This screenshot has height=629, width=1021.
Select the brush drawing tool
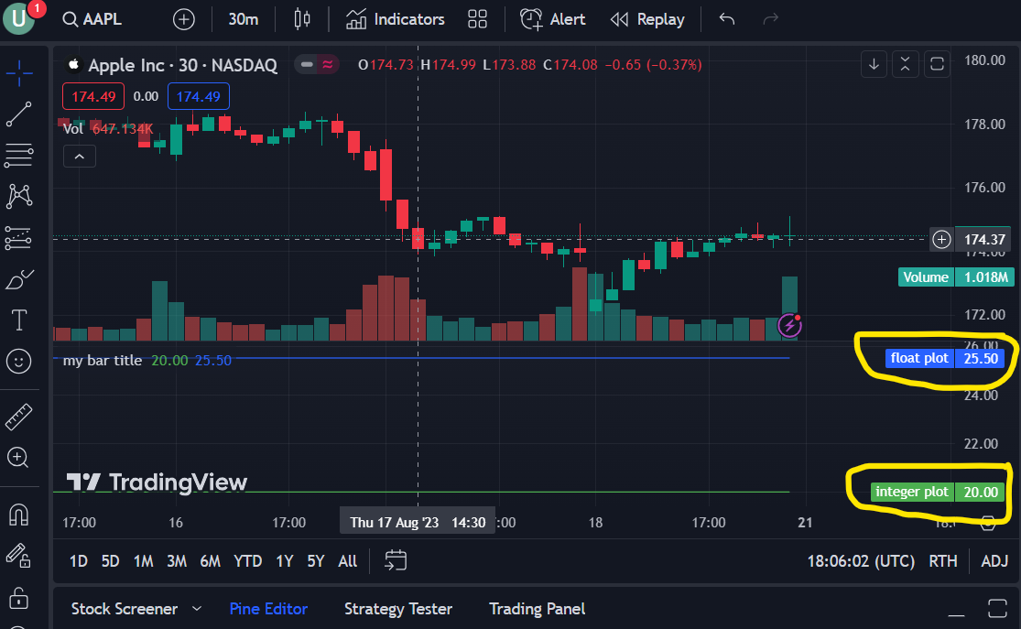[x=19, y=279]
